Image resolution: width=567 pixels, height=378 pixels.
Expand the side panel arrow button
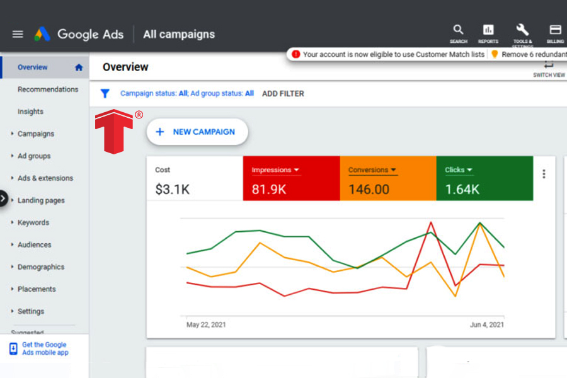(4, 198)
